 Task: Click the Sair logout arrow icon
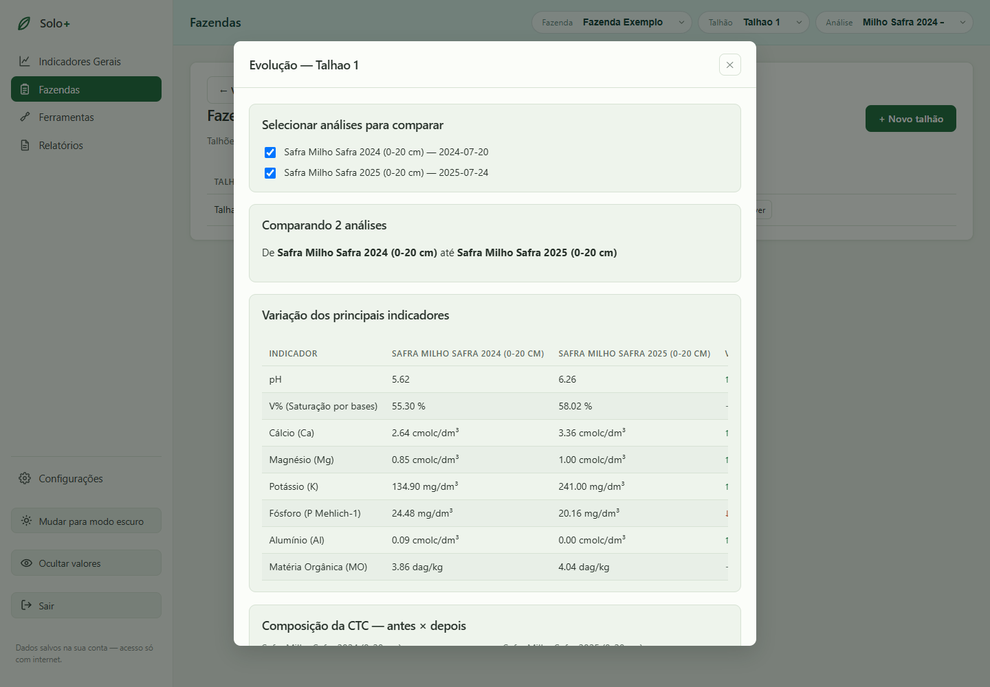click(26, 605)
